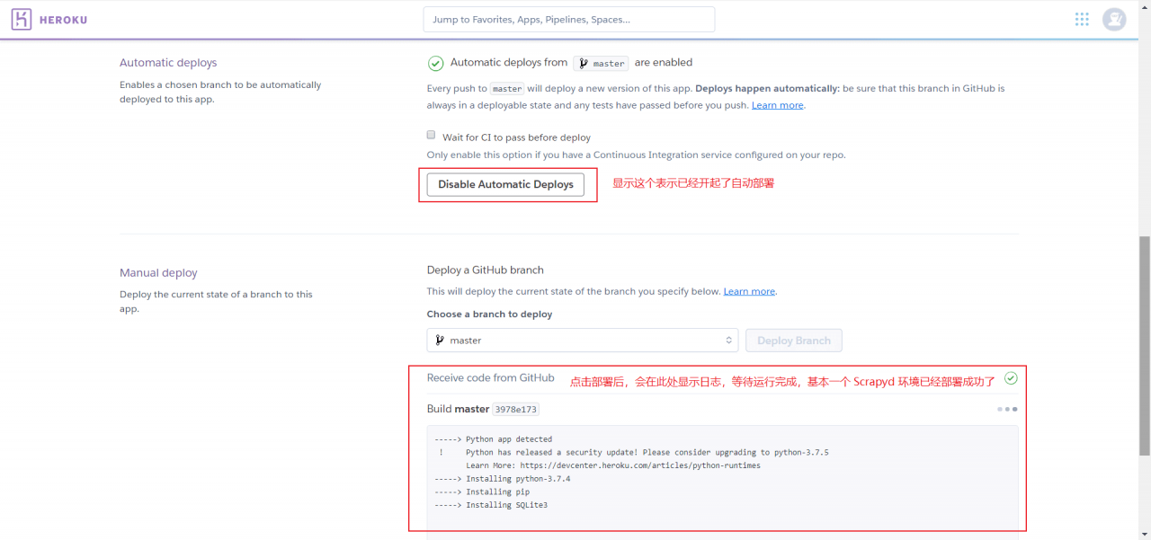Viewport: 1151px width, 540px height.
Task: Open the apps grid menu icon
Action: [x=1082, y=20]
